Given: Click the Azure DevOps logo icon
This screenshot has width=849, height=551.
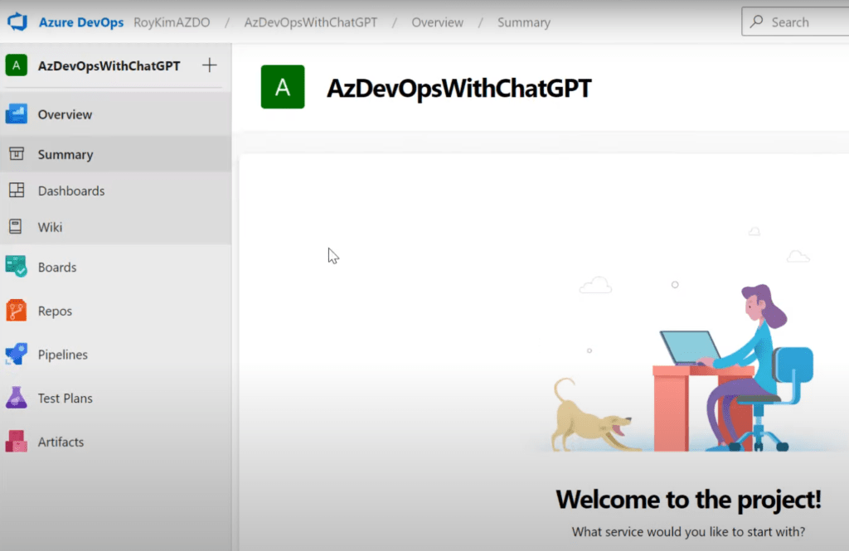Looking at the screenshot, I should click(x=18, y=22).
